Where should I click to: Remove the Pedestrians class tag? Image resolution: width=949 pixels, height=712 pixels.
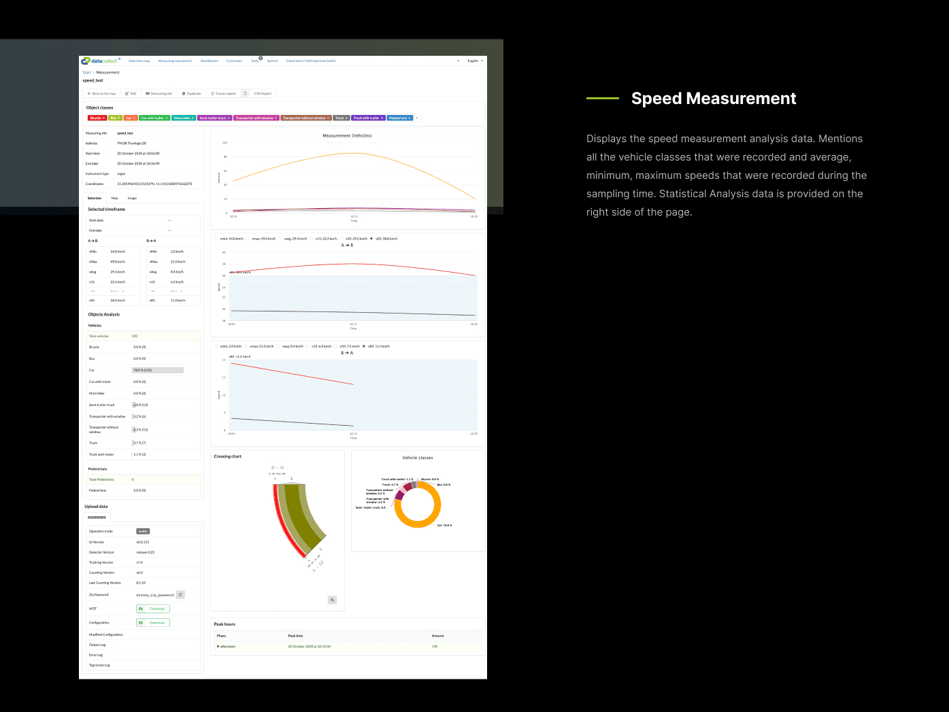coord(410,118)
